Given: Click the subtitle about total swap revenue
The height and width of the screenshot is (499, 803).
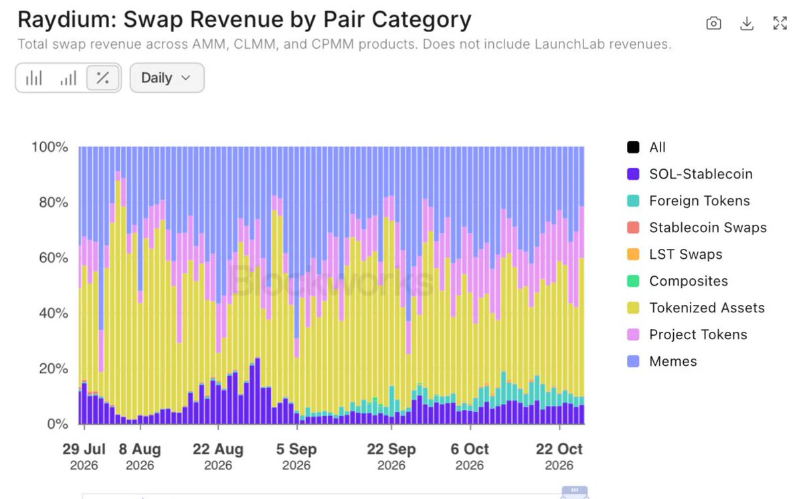Looking at the screenshot, I should (x=345, y=45).
